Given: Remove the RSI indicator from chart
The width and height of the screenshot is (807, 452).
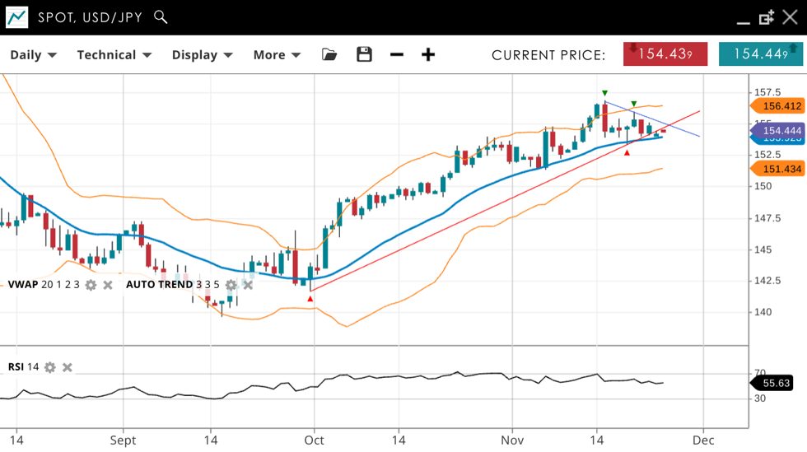Looking at the screenshot, I should [68, 367].
